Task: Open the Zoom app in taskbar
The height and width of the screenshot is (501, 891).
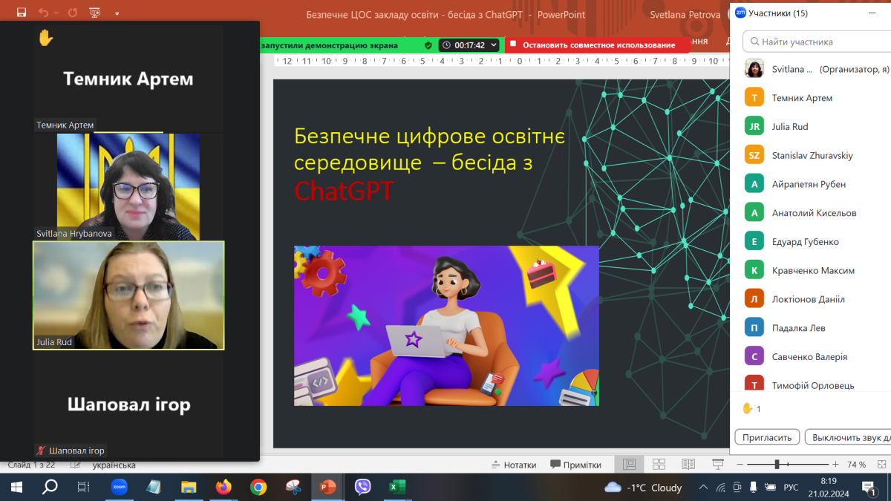Action: [x=119, y=487]
